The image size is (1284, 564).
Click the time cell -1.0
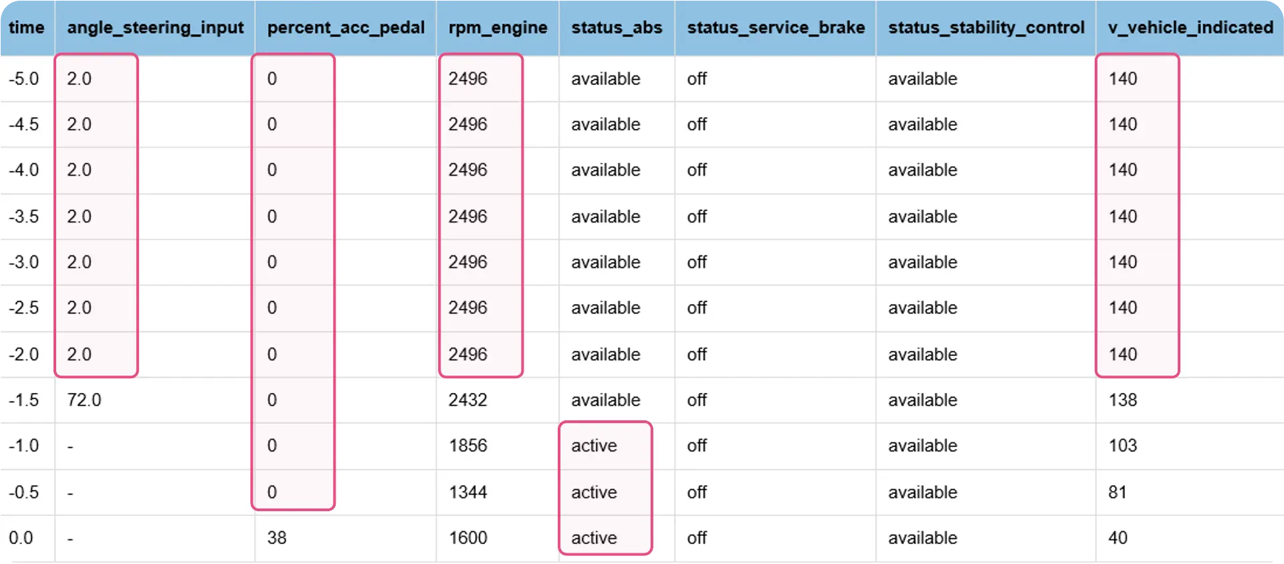click(24, 445)
